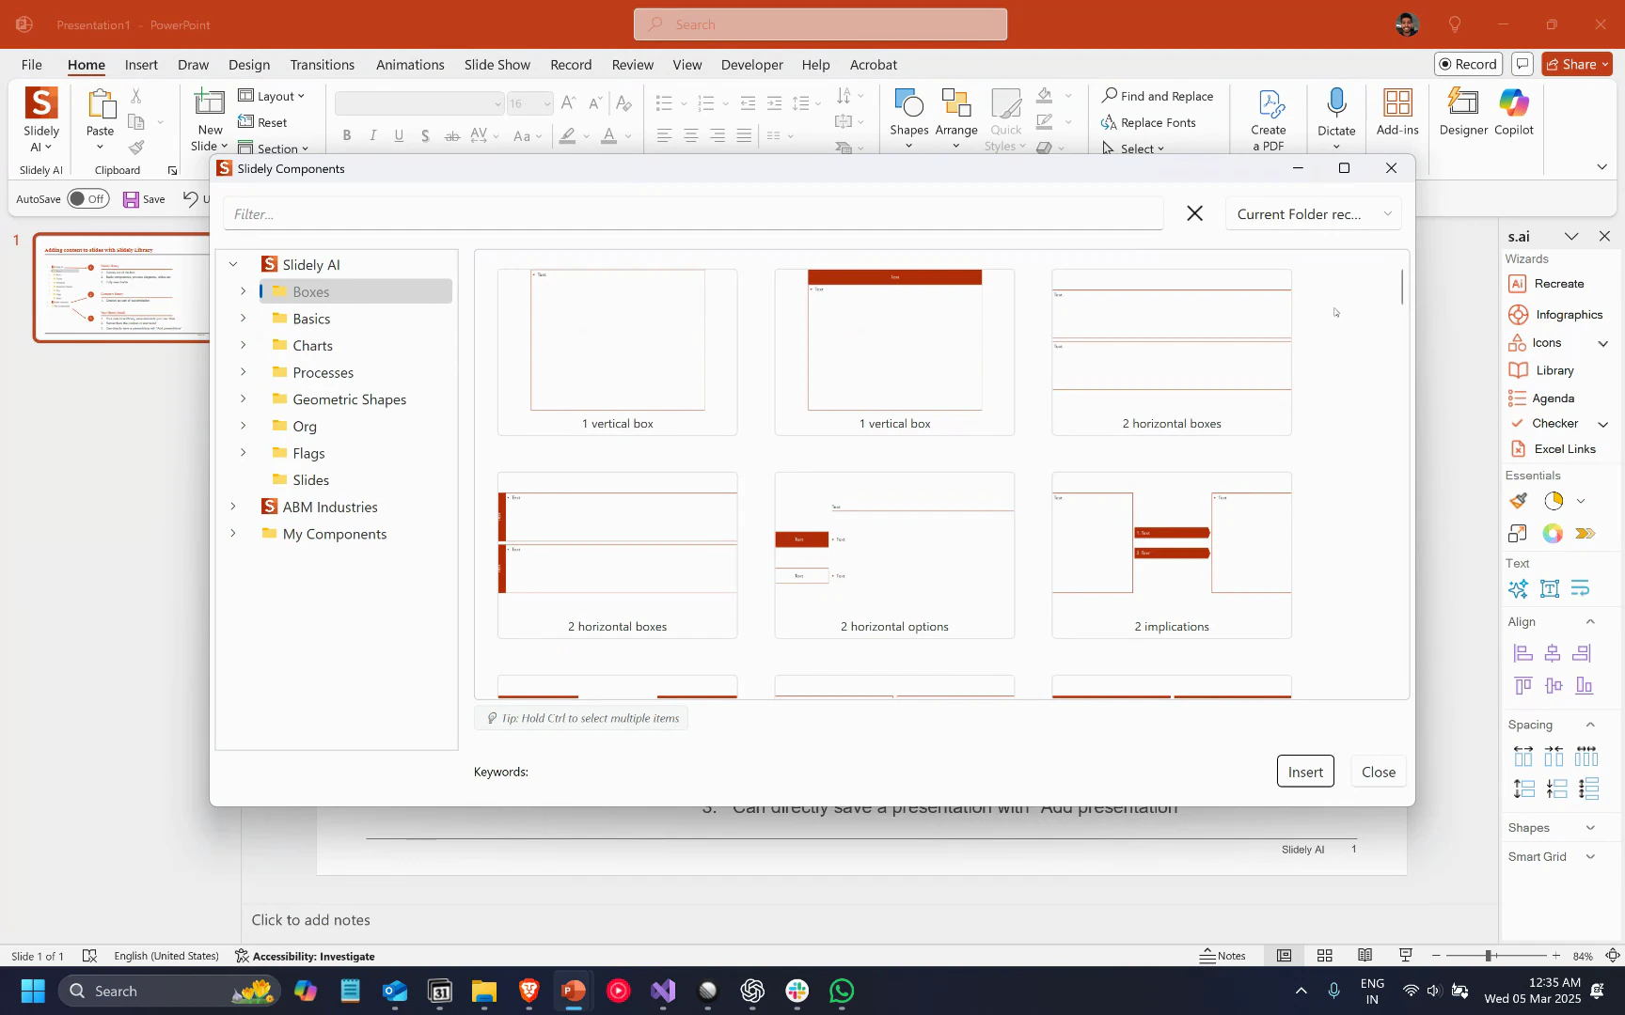Click the zoom slider handle in status bar
The height and width of the screenshot is (1015, 1625).
click(1489, 956)
